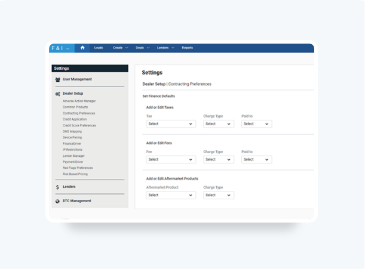Screen dimensions: 365x269
Task: Open DMS Mapping settings
Action: 72,132
